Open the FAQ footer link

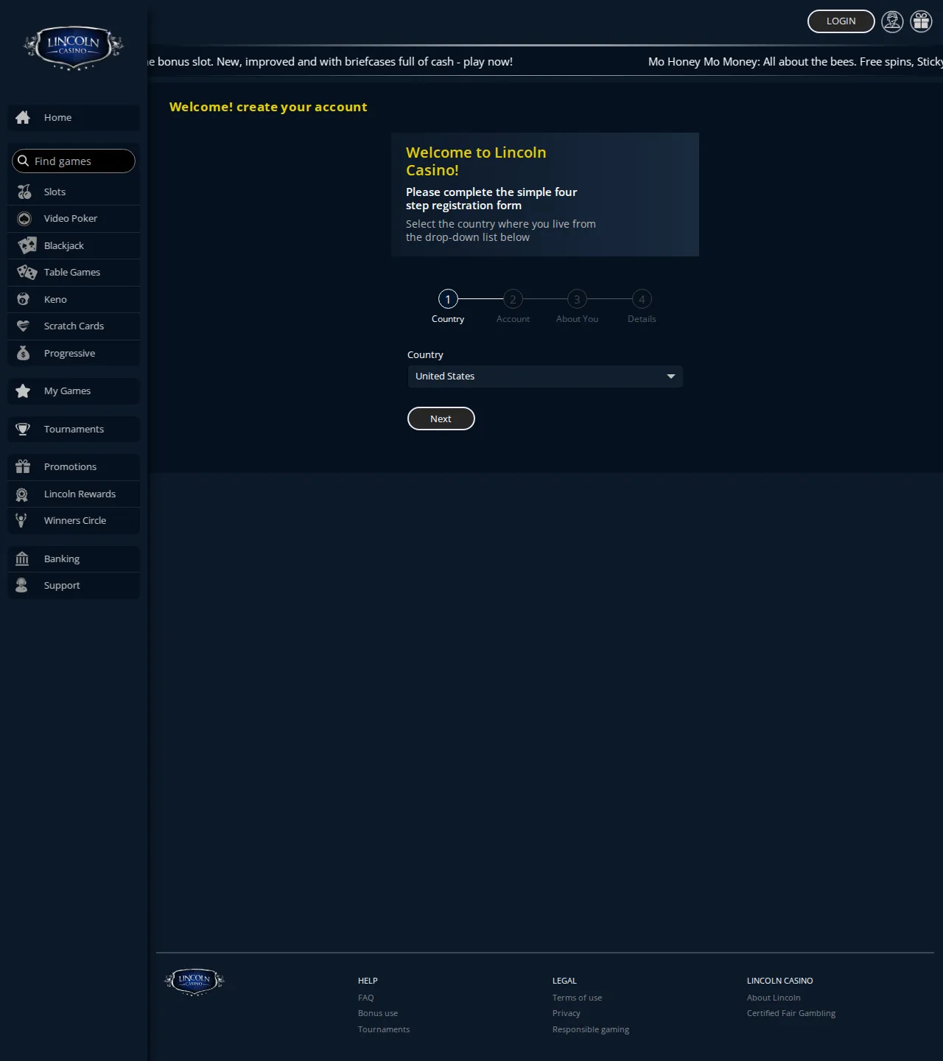[x=366, y=998]
